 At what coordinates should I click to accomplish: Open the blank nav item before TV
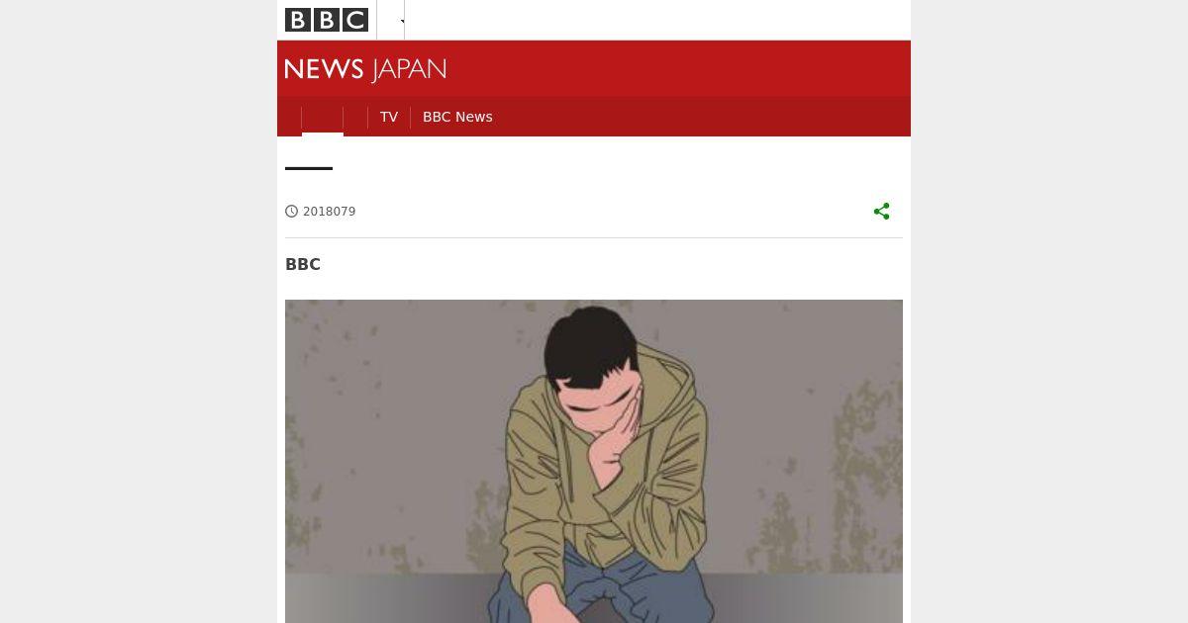click(355, 117)
